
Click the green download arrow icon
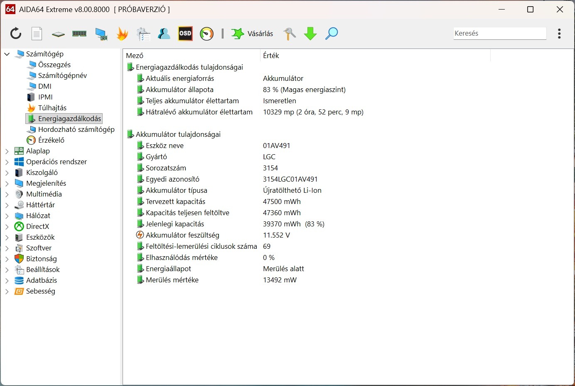[x=310, y=34]
